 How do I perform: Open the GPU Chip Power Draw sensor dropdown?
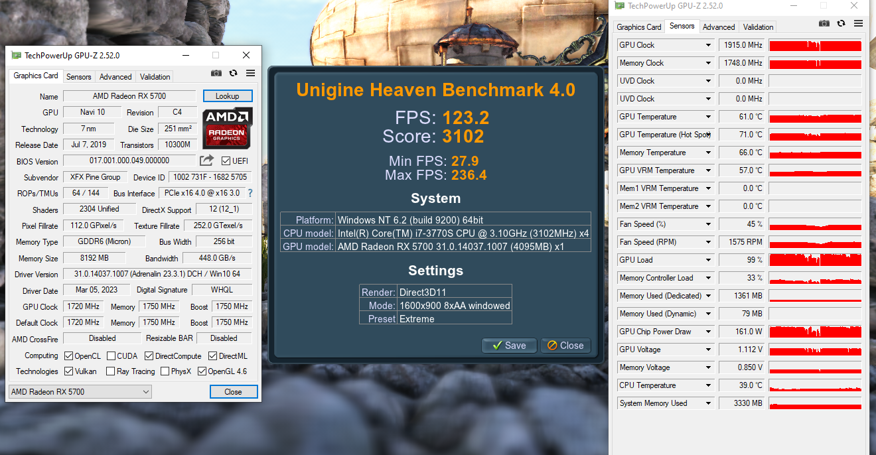pos(709,332)
